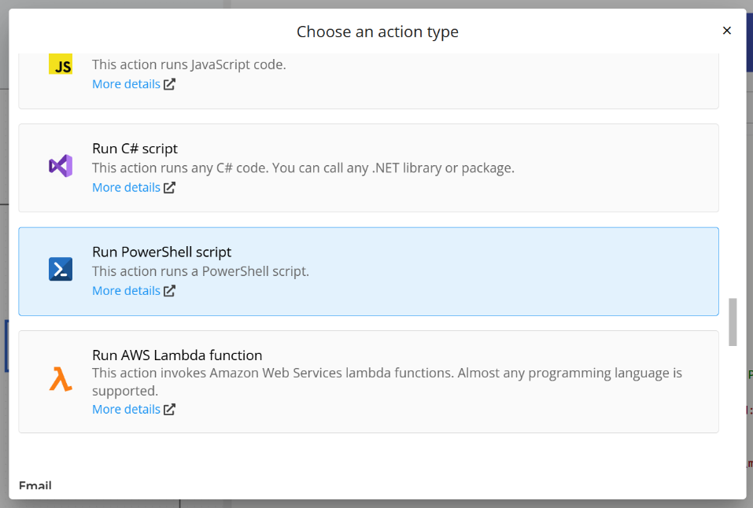Open More details for Run AWS Lambda function
The height and width of the screenshot is (508, 753).
(126, 409)
